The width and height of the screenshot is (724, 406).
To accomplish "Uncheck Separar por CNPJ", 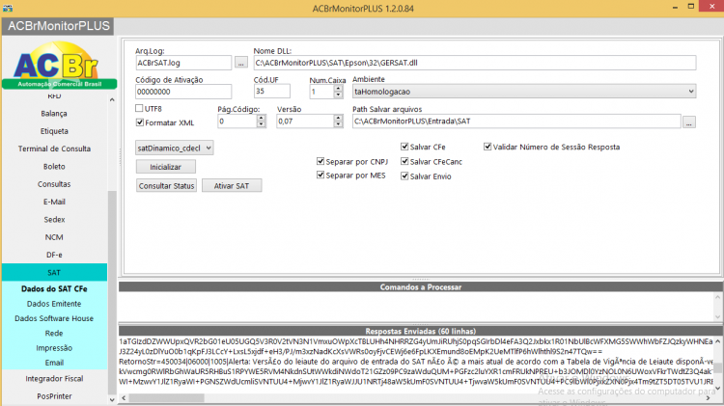I will (320, 161).
